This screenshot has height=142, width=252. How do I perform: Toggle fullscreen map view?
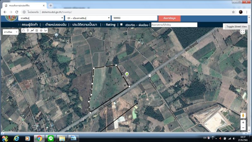pos(243,32)
